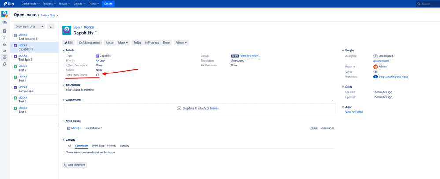The width and height of the screenshot is (440, 179).
Task: Switch to the Comments tab
Action: click(81, 146)
